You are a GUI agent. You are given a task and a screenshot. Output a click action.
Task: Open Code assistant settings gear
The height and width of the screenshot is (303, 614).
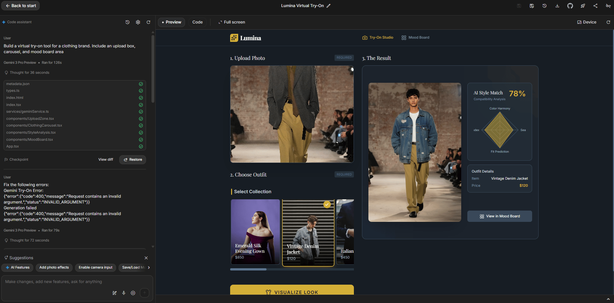138,22
